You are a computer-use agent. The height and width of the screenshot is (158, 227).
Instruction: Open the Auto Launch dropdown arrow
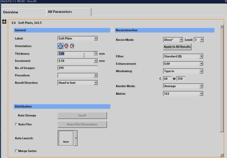coord(76,138)
